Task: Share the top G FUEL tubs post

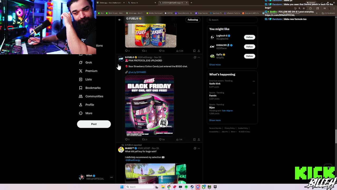Action: point(199,51)
